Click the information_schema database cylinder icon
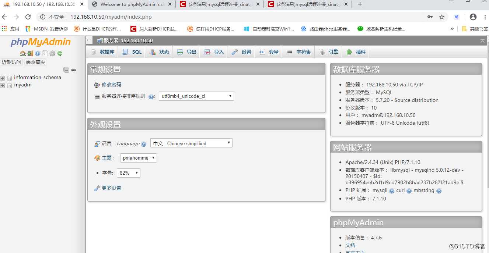This screenshot has width=489, height=253. pos(10,78)
